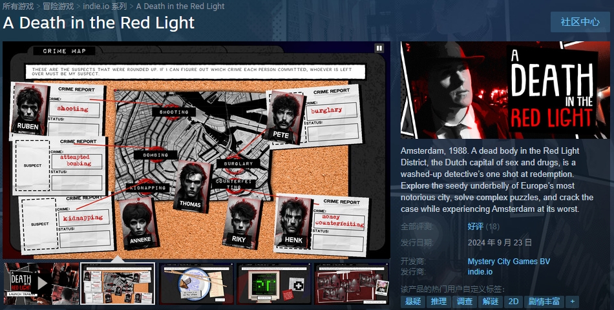Click the game description paragraph
The height and width of the screenshot is (310, 614).
pyautogui.click(x=497, y=180)
